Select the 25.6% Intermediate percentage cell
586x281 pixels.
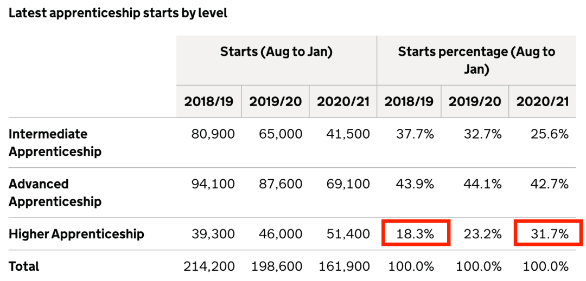(550, 134)
